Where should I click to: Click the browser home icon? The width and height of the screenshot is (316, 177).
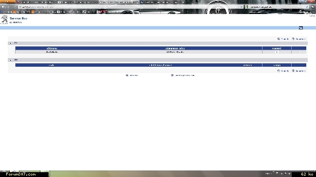pyautogui.click(x=313, y=7)
